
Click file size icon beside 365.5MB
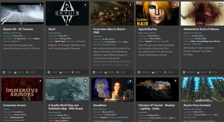coord(184,72)
